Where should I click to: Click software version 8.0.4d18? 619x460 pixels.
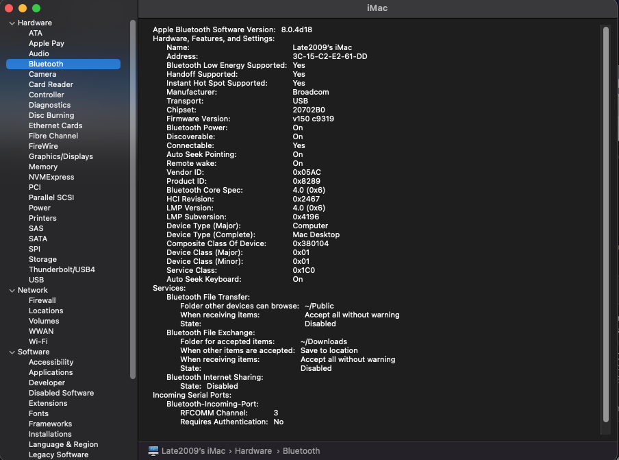(296, 29)
